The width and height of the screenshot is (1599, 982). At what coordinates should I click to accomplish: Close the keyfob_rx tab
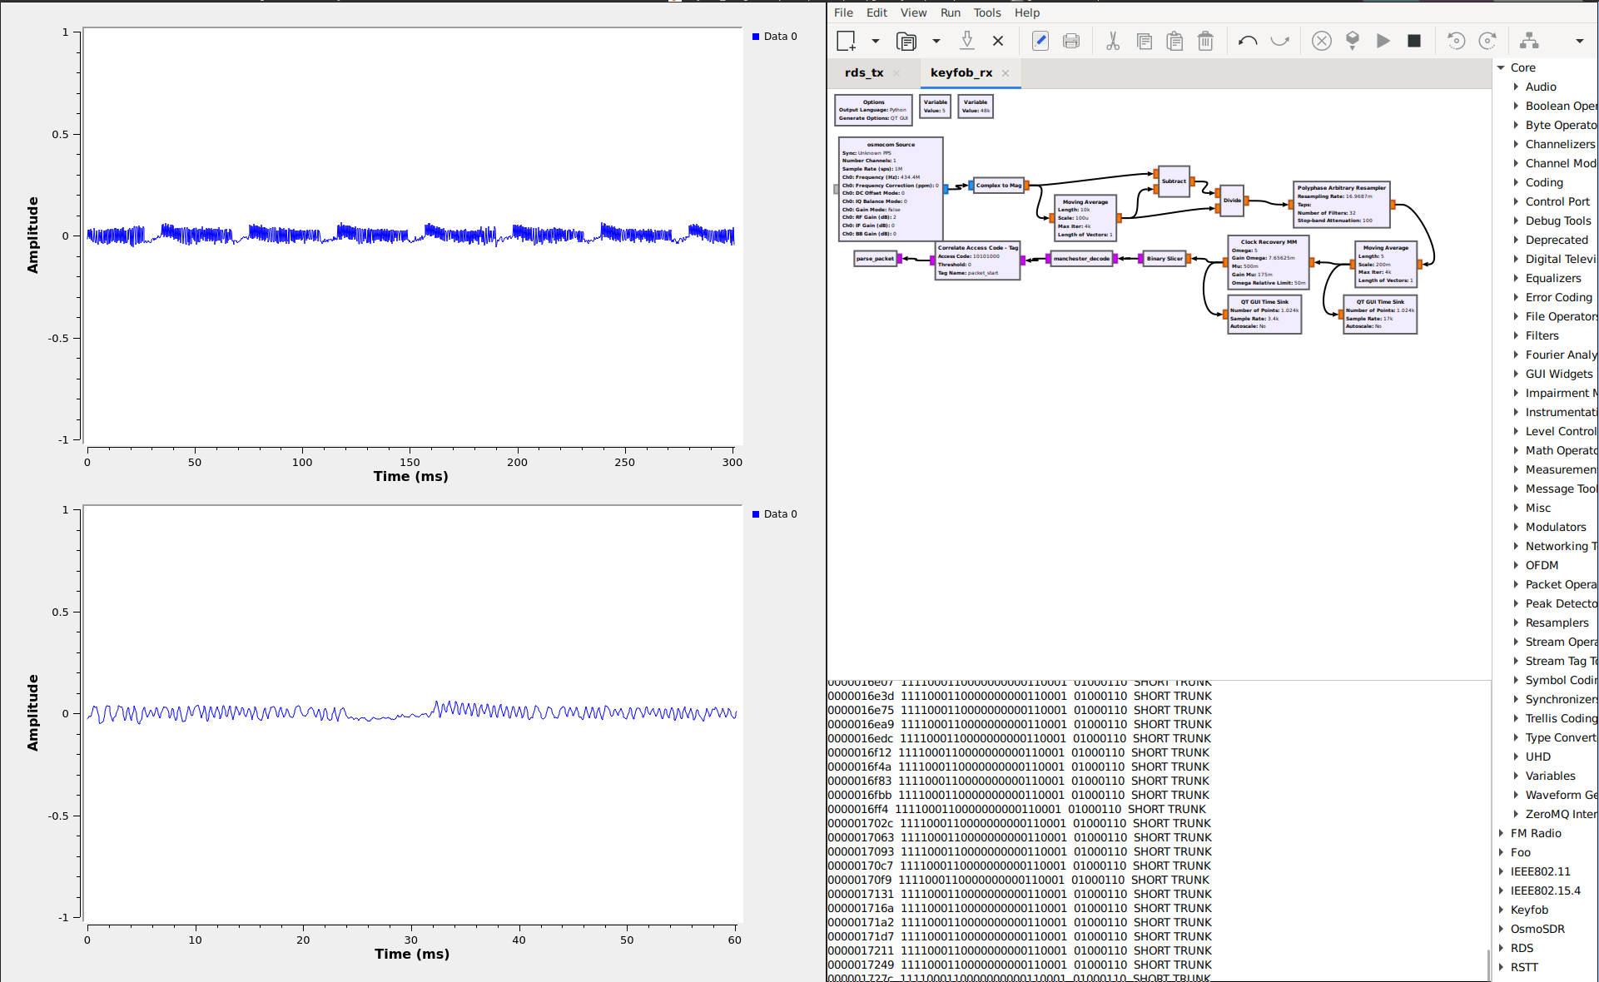point(1006,73)
